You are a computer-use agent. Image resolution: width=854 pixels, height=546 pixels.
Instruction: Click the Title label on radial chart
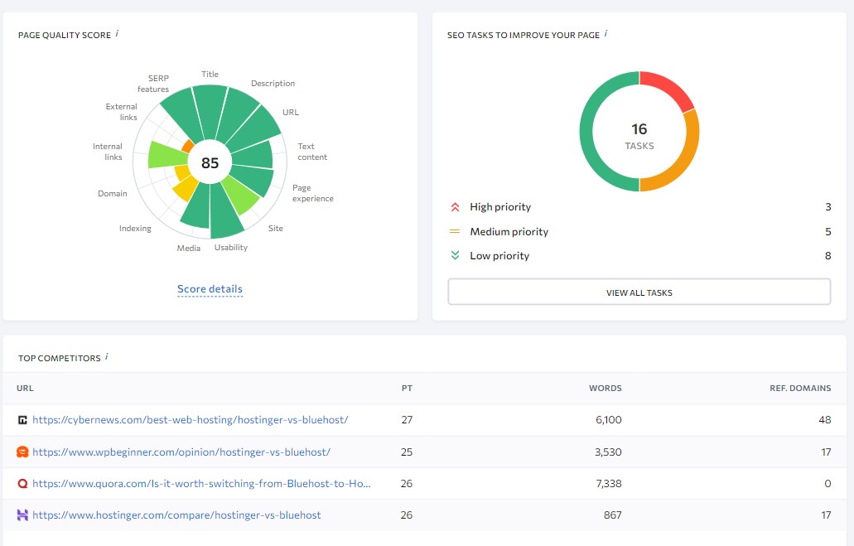coord(210,74)
